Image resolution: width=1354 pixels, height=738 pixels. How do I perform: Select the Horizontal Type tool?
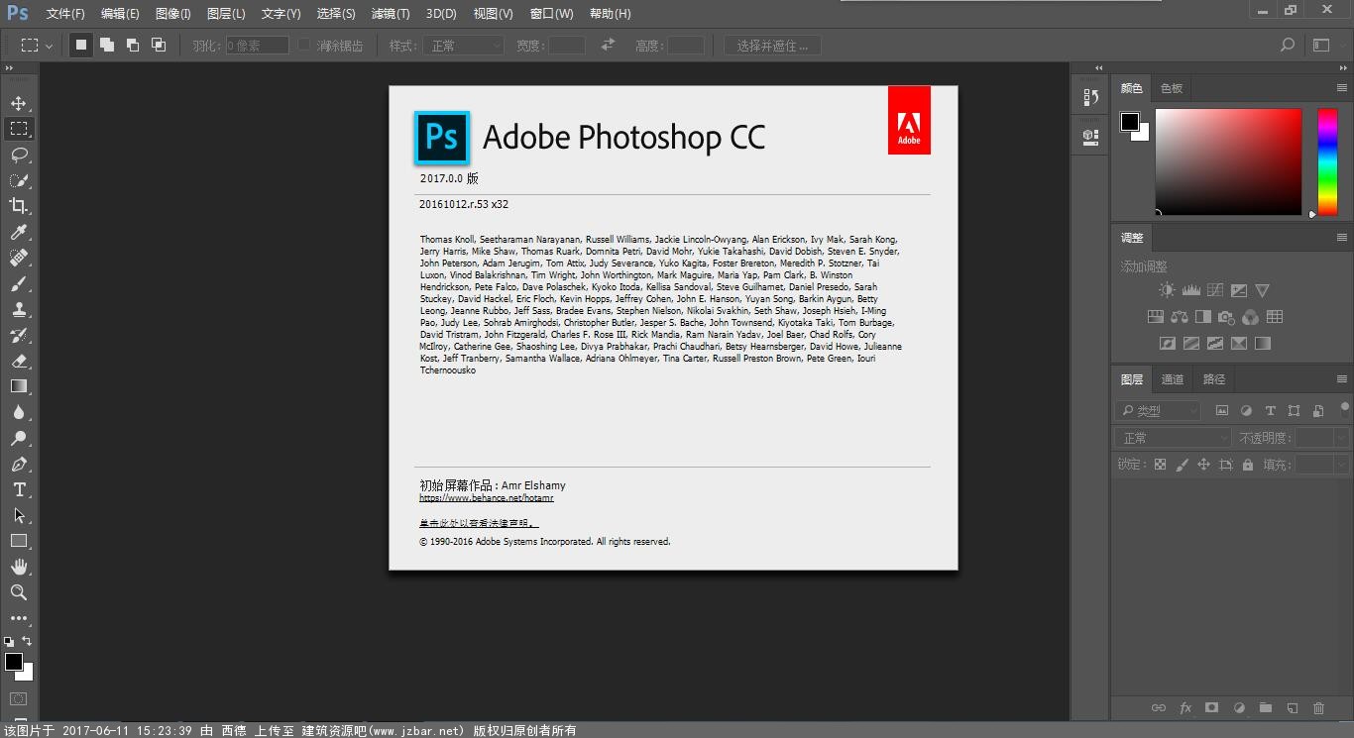pyautogui.click(x=19, y=489)
